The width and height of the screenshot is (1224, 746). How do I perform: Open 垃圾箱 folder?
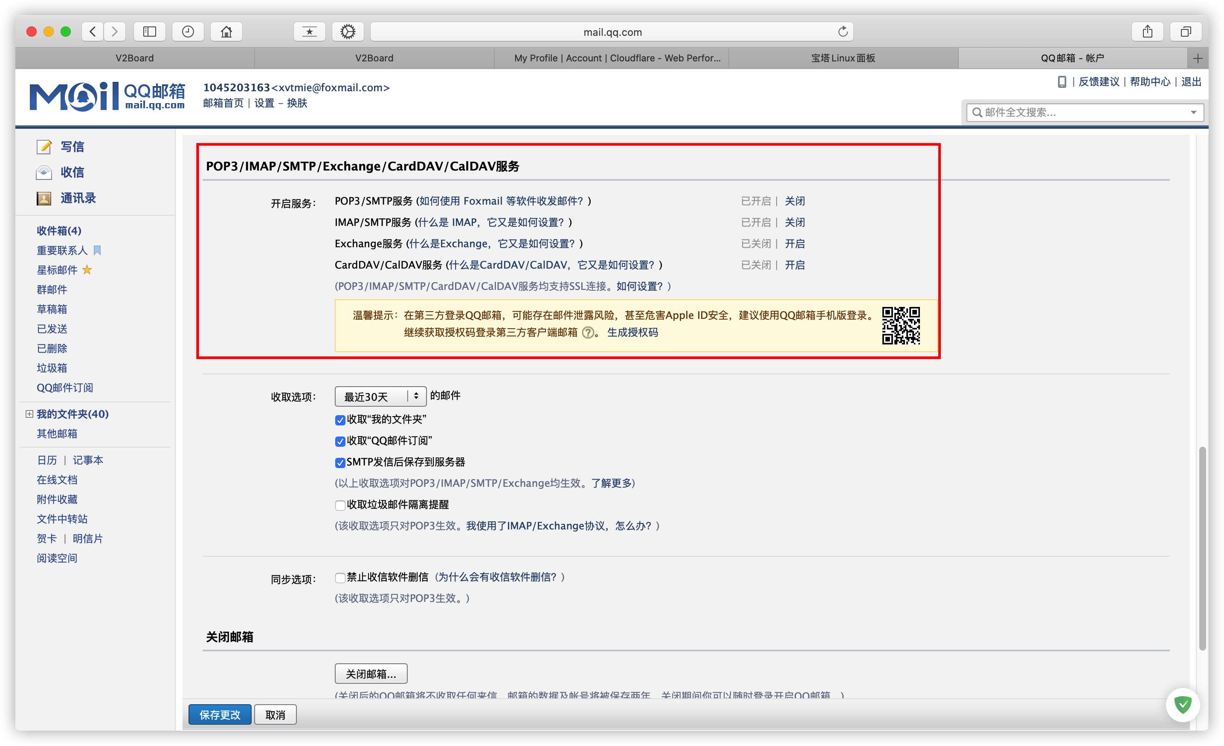tap(52, 368)
